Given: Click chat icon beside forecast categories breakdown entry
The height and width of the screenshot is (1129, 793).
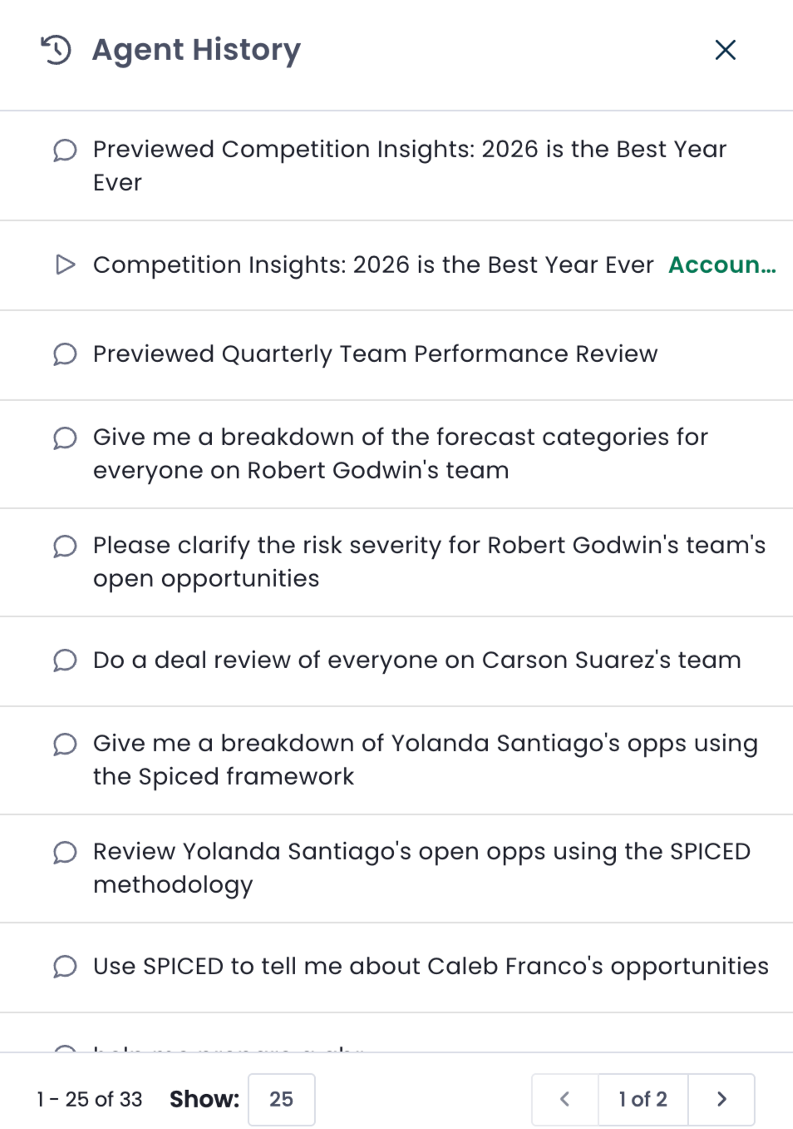Looking at the screenshot, I should point(65,438).
